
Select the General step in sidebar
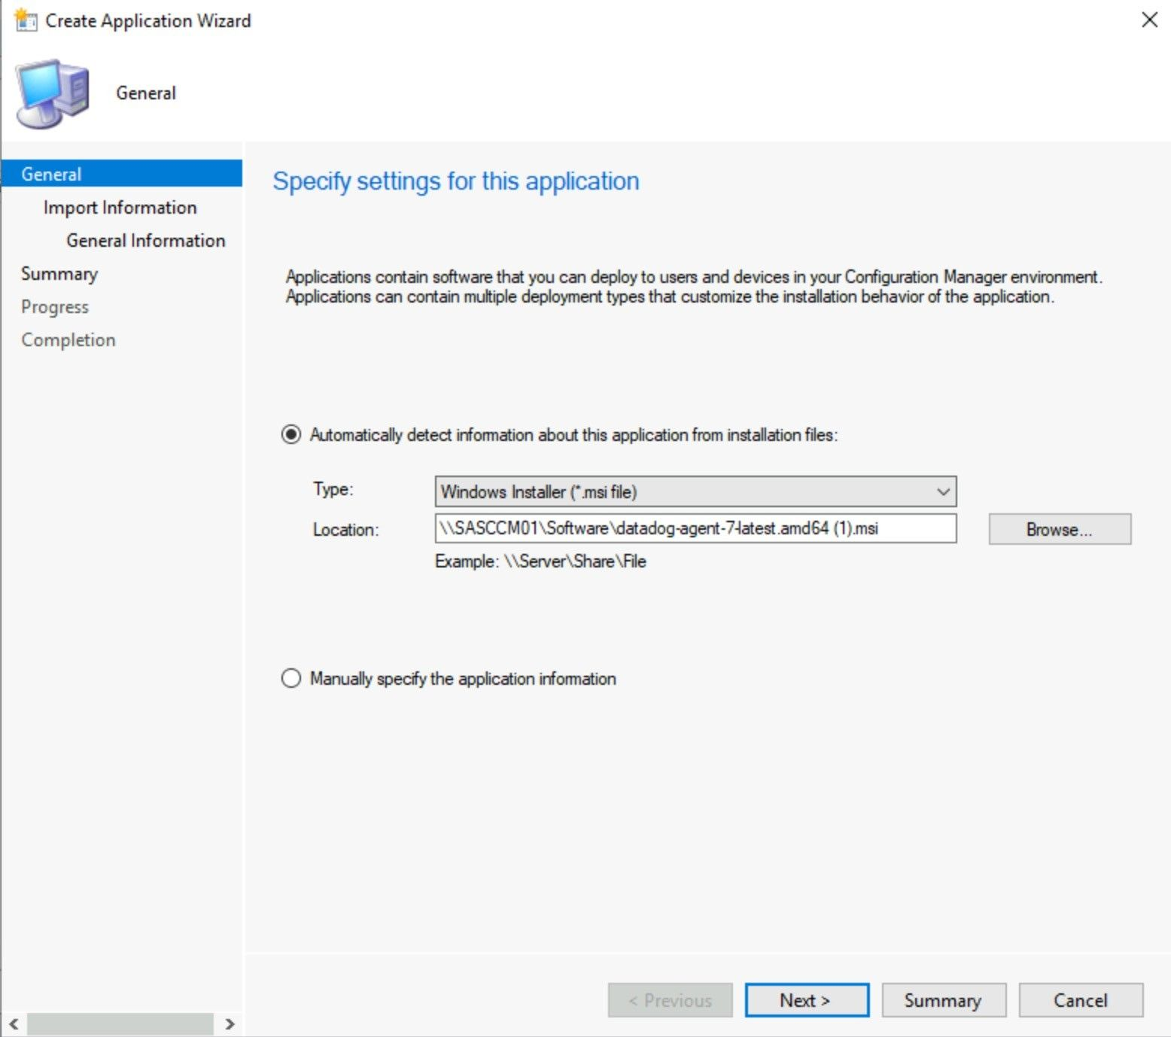tap(122, 174)
